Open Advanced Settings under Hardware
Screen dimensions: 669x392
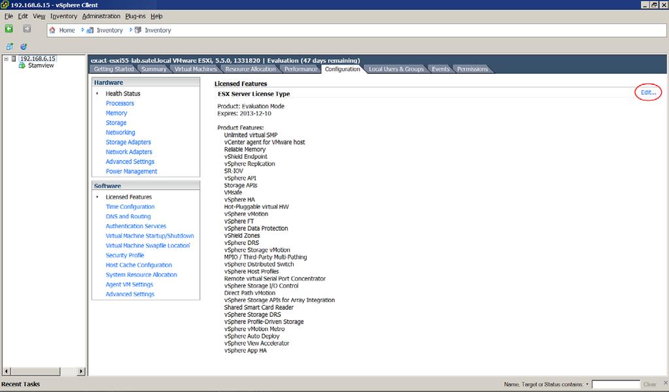[129, 162]
